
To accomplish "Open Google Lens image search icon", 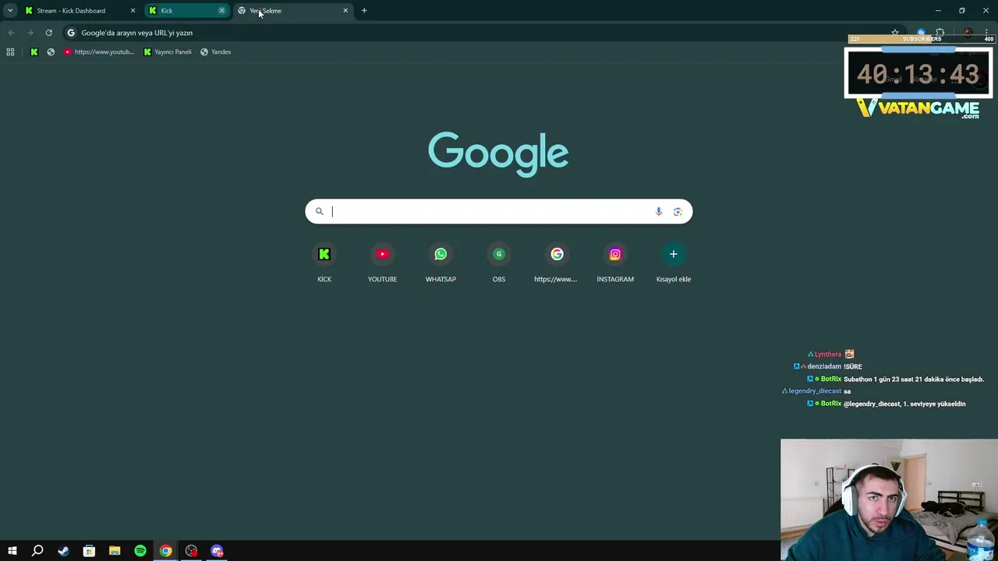I will 678,211.
